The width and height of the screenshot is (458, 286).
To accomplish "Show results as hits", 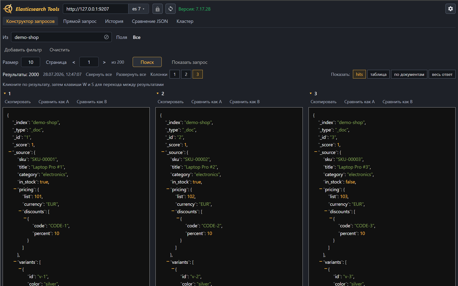I will [359, 74].
